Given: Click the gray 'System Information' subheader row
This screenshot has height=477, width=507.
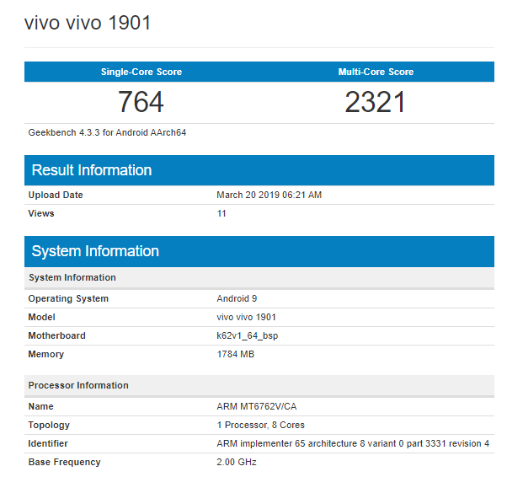Looking at the screenshot, I should [x=259, y=277].
